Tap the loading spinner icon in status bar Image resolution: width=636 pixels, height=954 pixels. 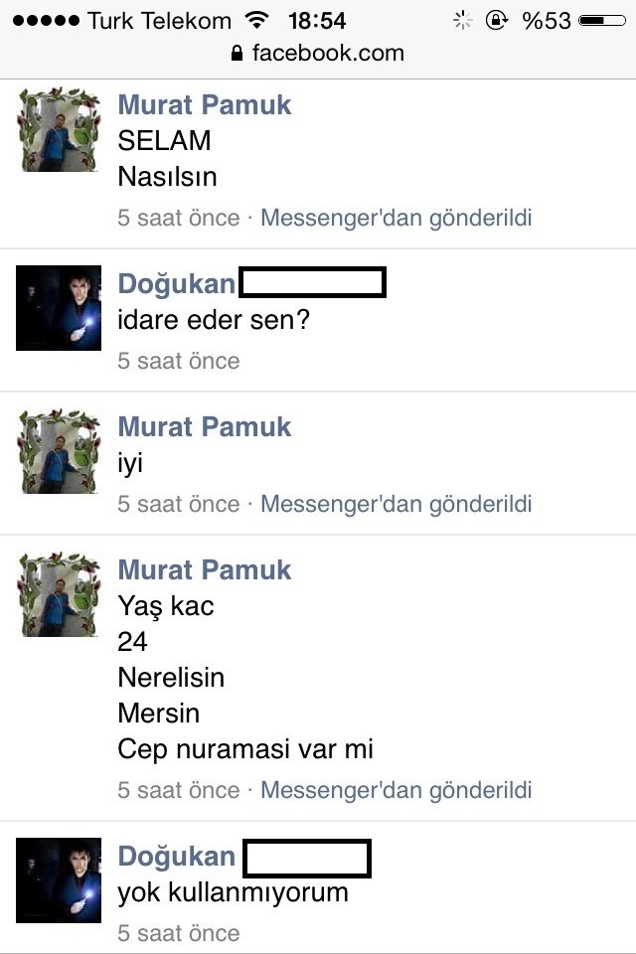[462, 20]
